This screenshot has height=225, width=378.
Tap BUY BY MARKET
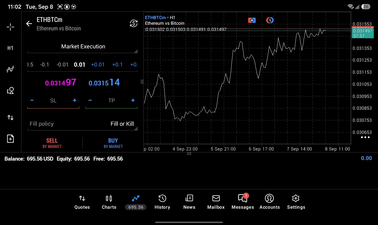[x=113, y=143]
